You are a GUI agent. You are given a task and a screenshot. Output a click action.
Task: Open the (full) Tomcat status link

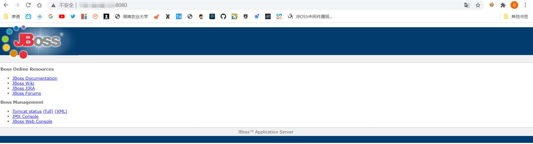[x=48, y=111]
